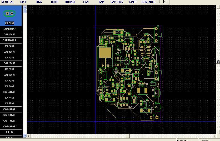Click canvas horizontal scroll-left arrow
The image size is (220, 141).
tap(29, 136)
